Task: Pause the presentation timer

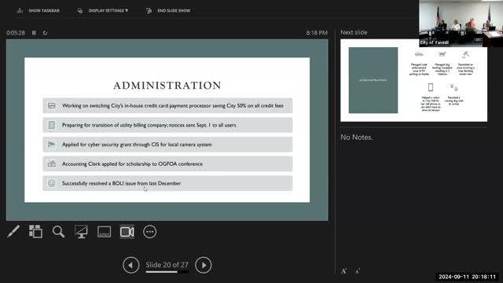Action: 34,33
